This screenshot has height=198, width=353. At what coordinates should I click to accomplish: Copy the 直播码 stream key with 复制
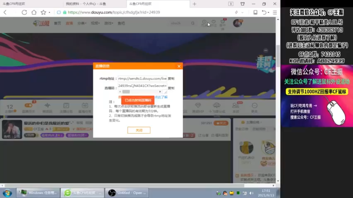[x=171, y=88]
